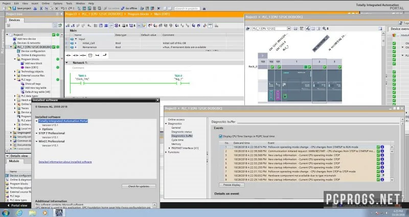Open the Options menu
Image resolution: width=409 pixels, height=217 pixels.
click(58, 4)
